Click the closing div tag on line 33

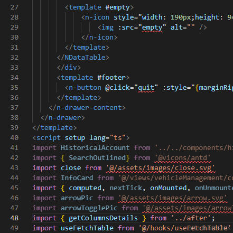click(x=69, y=68)
